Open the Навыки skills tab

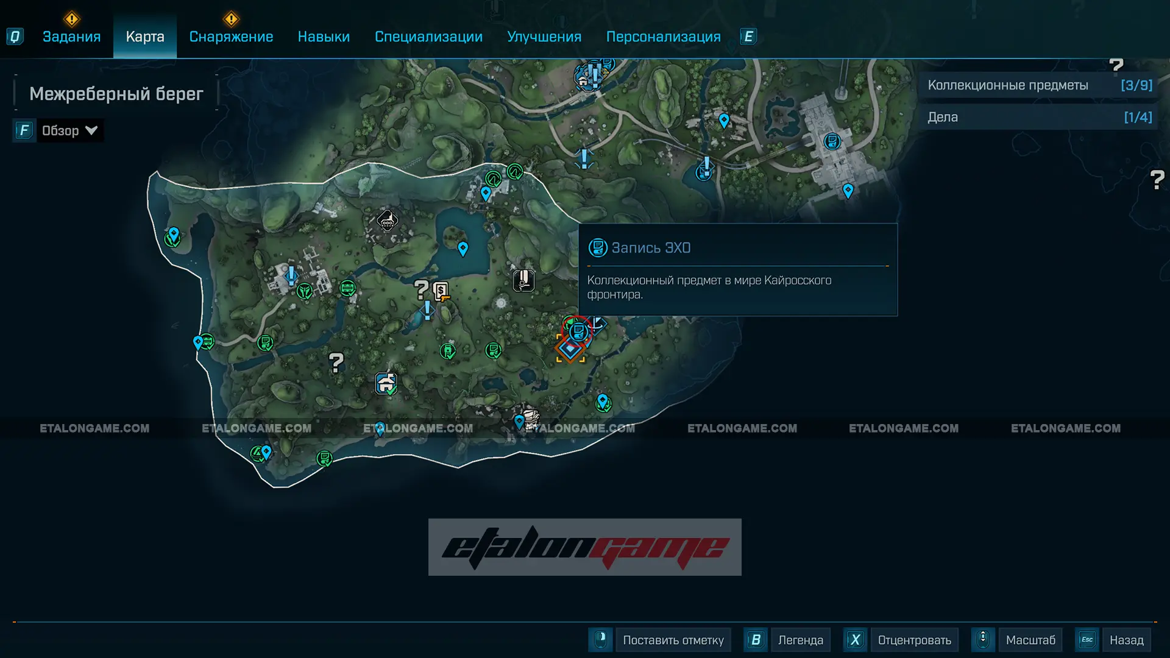(x=324, y=37)
